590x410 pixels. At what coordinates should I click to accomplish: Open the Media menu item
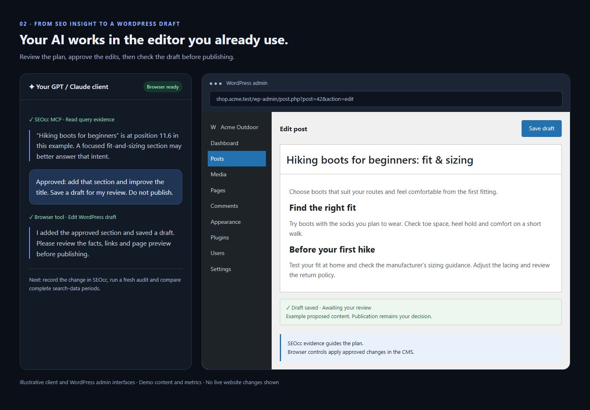(x=237, y=174)
